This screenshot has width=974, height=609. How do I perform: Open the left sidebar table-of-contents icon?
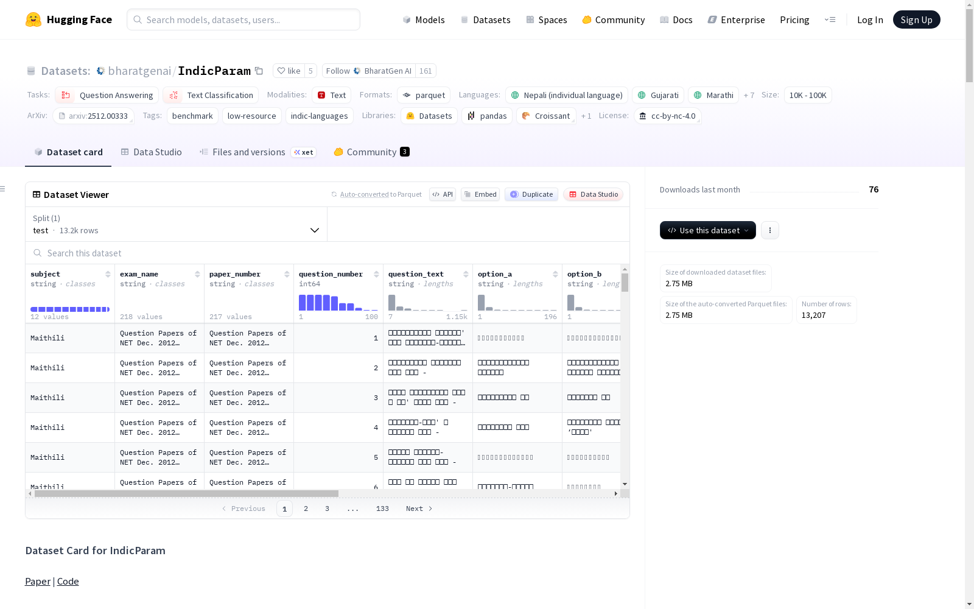[x=3, y=189]
